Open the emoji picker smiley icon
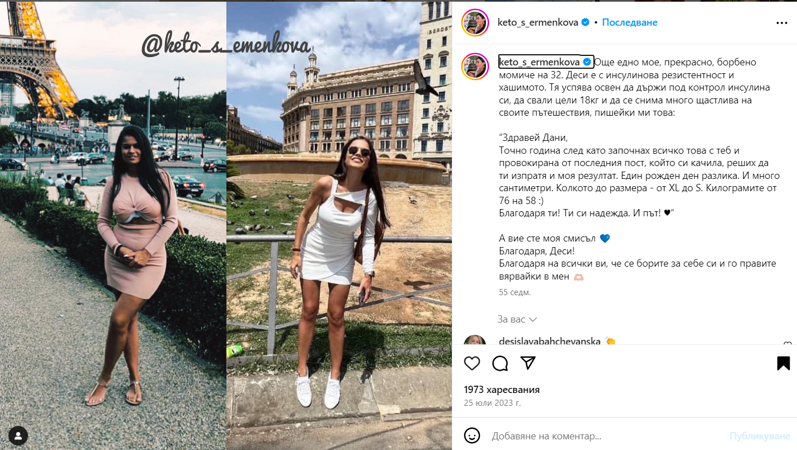The width and height of the screenshot is (797, 450). click(472, 435)
